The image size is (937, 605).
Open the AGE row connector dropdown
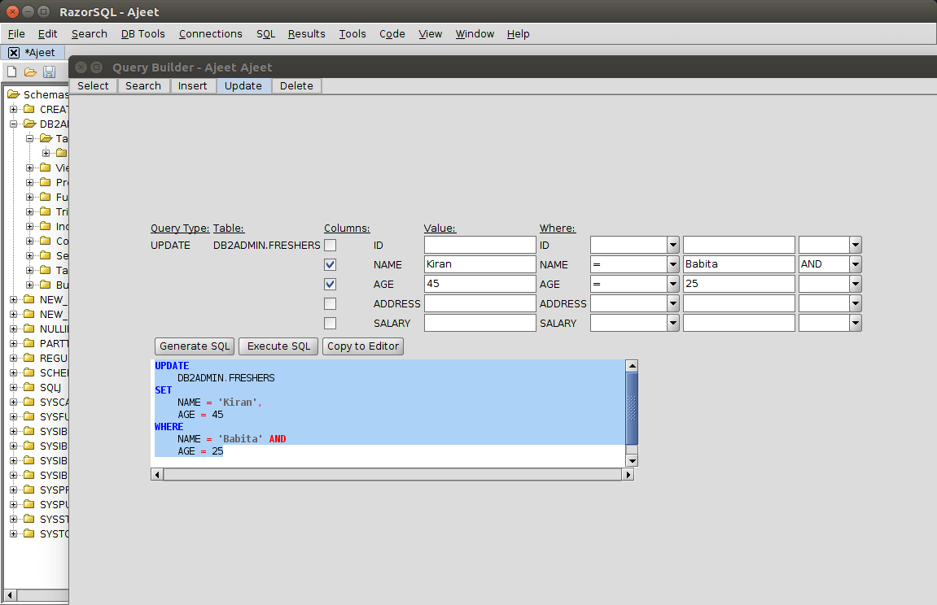pos(856,284)
